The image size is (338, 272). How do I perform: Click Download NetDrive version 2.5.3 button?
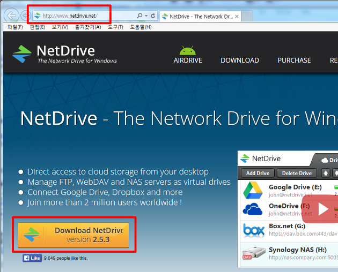point(74,235)
